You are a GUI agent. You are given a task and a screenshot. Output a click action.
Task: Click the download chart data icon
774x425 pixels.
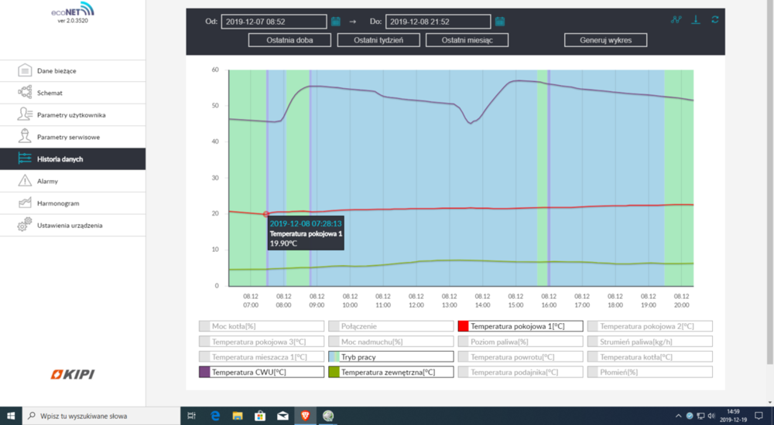point(696,20)
